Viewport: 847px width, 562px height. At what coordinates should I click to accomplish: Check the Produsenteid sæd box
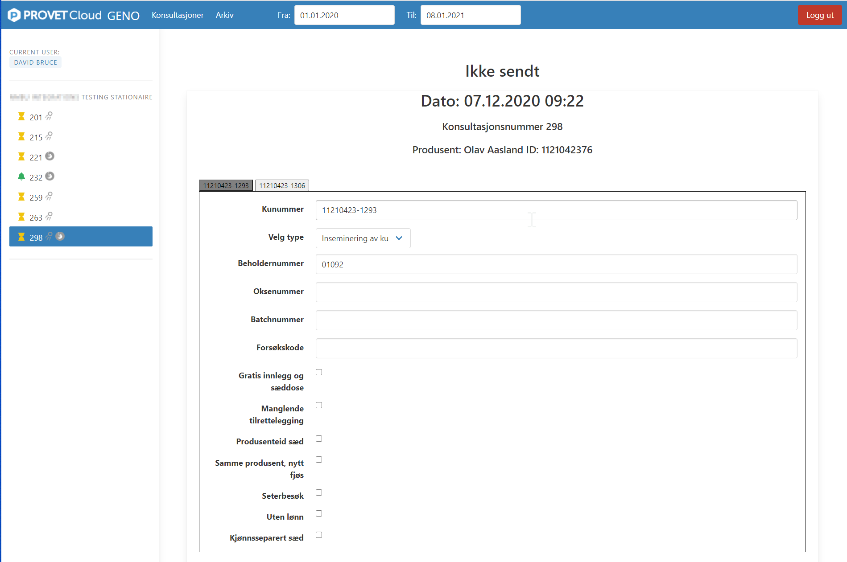tap(319, 439)
